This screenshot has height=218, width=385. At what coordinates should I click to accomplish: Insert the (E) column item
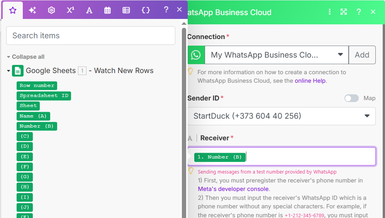pos(25,157)
